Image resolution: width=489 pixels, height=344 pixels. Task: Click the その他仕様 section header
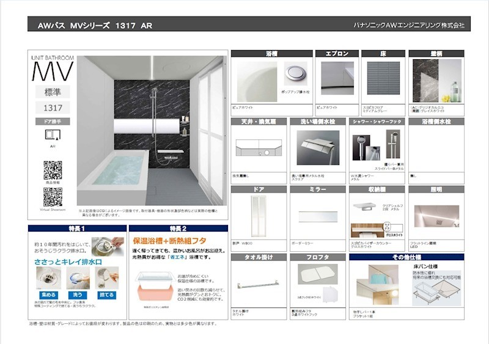tap(406, 257)
